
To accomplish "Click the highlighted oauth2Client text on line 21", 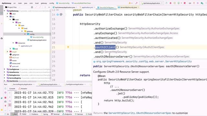I will [105, 47].
